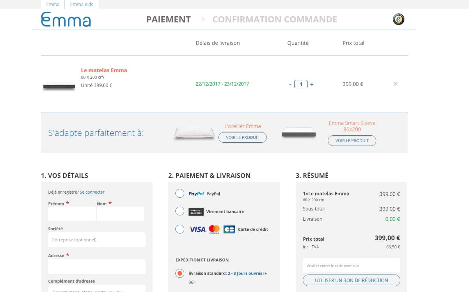Click the Prix total column header

353,43
